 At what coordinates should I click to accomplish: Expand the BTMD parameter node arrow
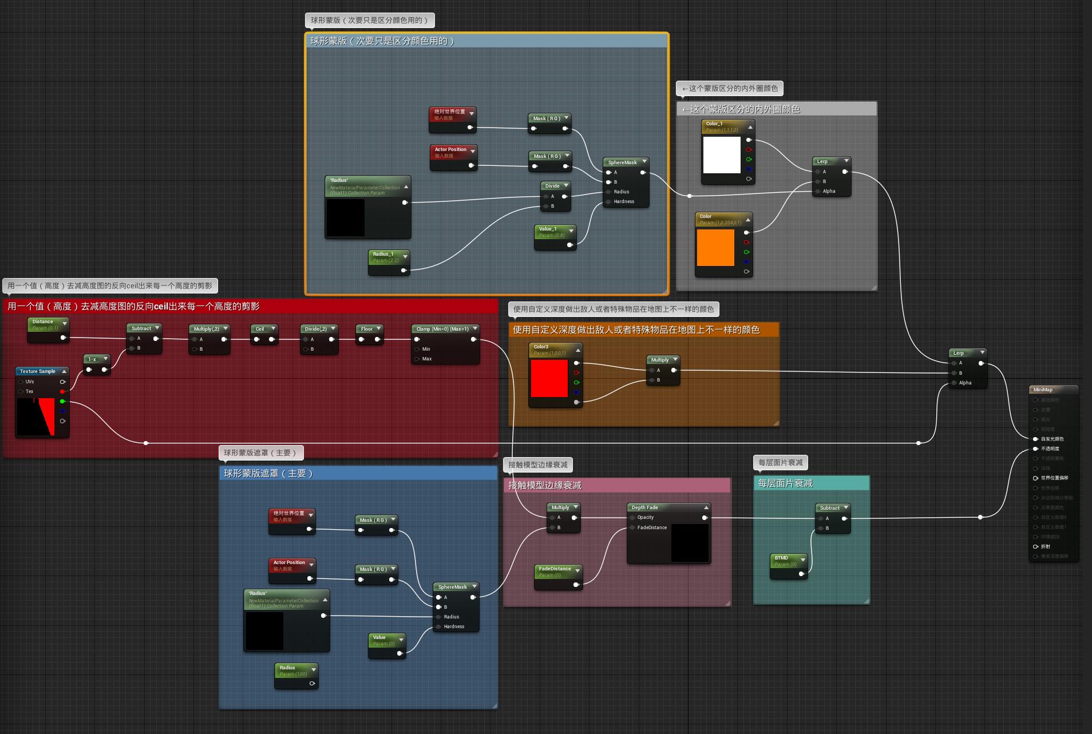[803, 560]
